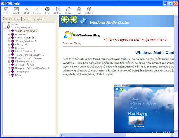Viewport: 179px width, 138px height.
Task: Go back using the Back toolbar arrow
Action: coord(27,9)
